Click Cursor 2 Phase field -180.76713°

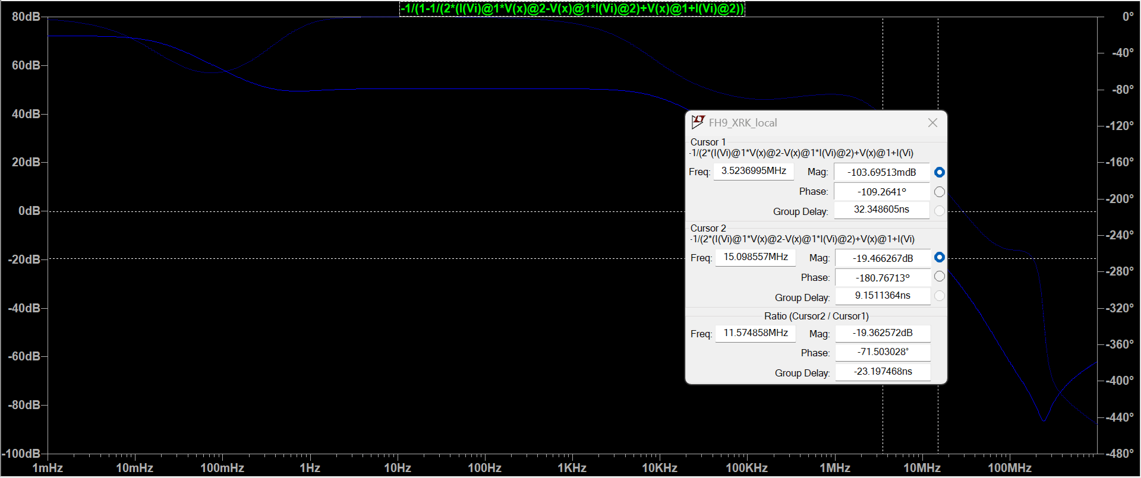(x=882, y=278)
